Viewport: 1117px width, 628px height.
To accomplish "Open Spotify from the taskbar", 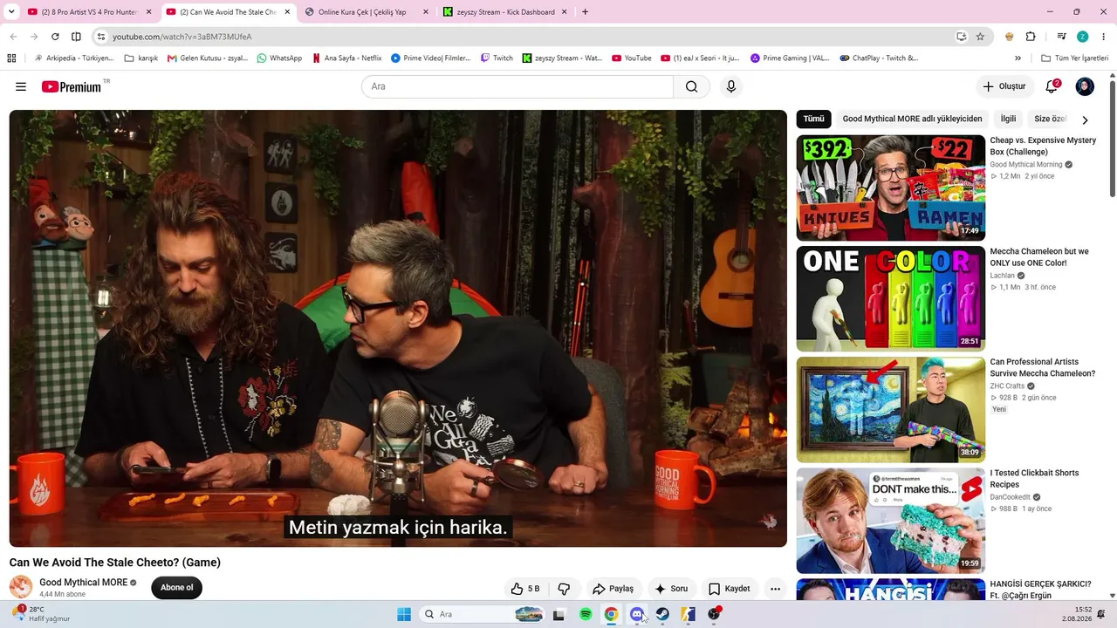I will [x=586, y=614].
